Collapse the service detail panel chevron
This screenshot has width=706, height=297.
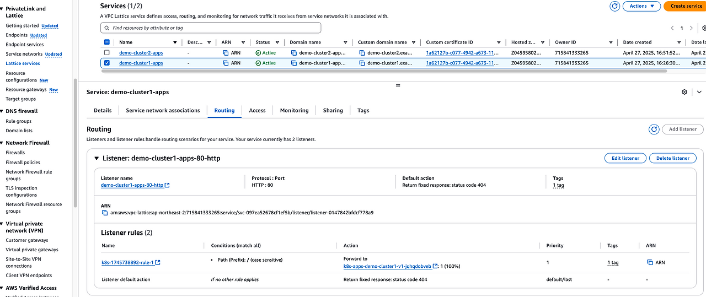click(699, 92)
